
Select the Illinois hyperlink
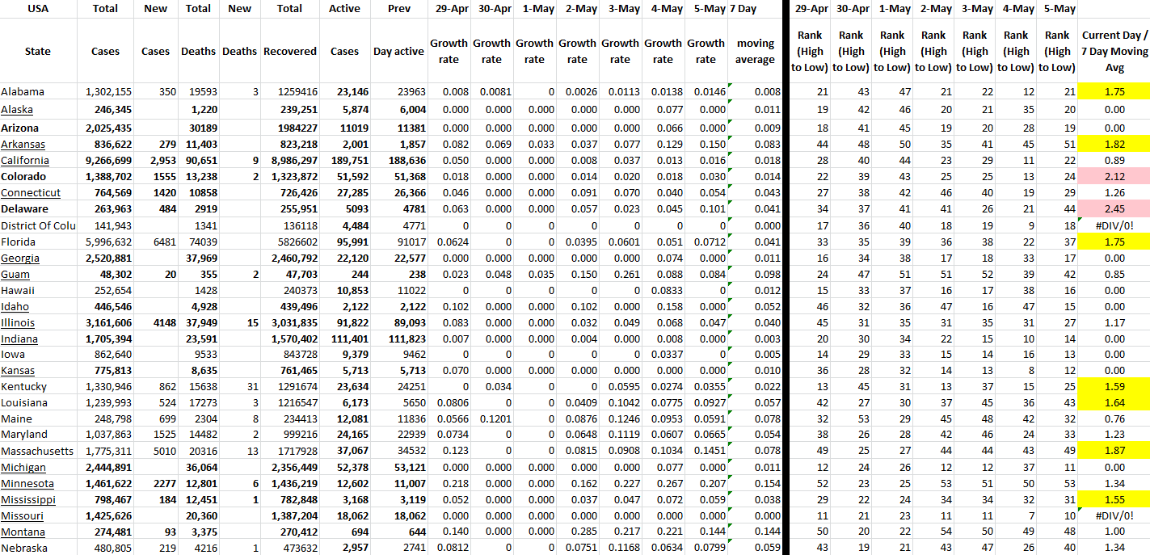[18, 323]
